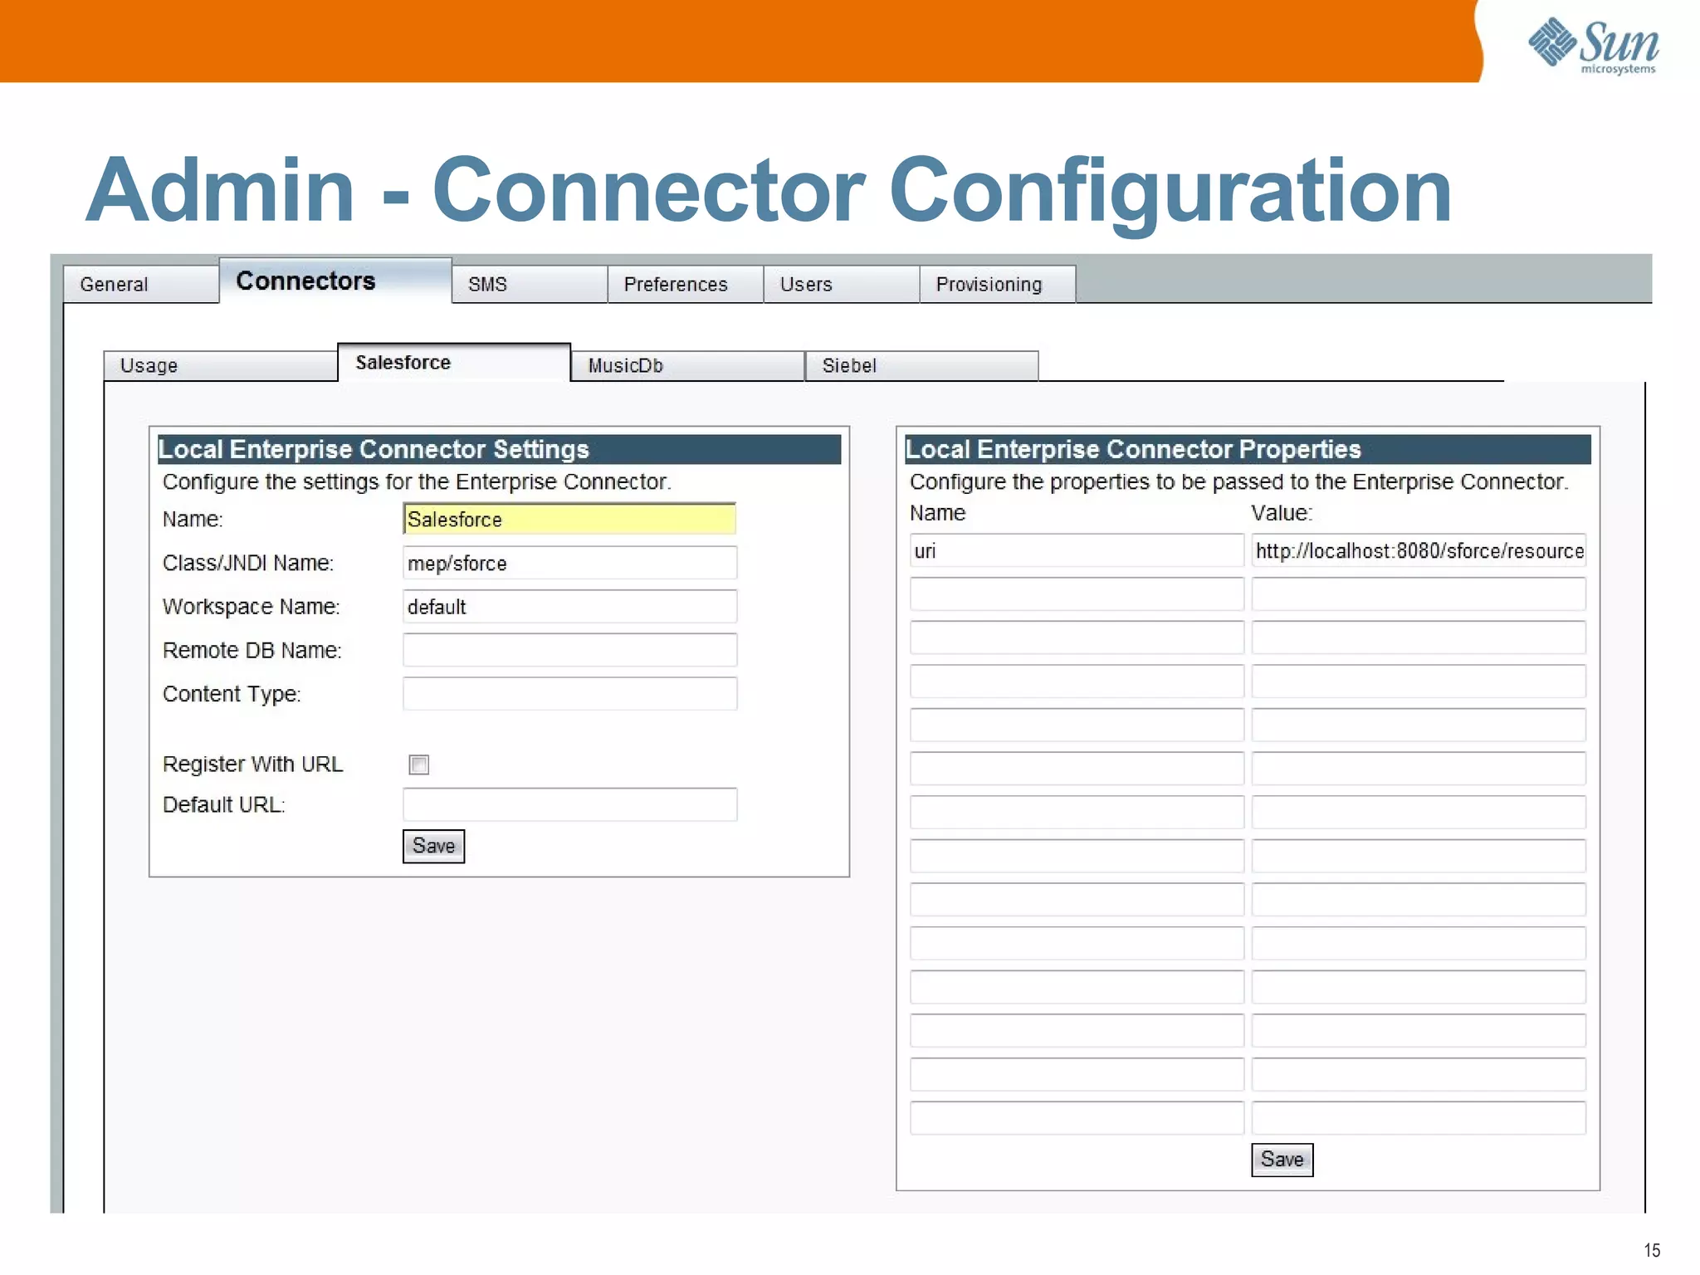Switch to the SMS tab
This screenshot has height=1275, width=1700.
point(530,284)
